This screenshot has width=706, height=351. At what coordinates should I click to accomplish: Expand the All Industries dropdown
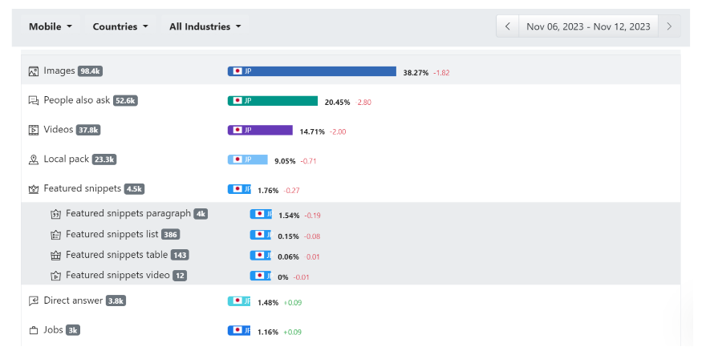pyautogui.click(x=205, y=26)
